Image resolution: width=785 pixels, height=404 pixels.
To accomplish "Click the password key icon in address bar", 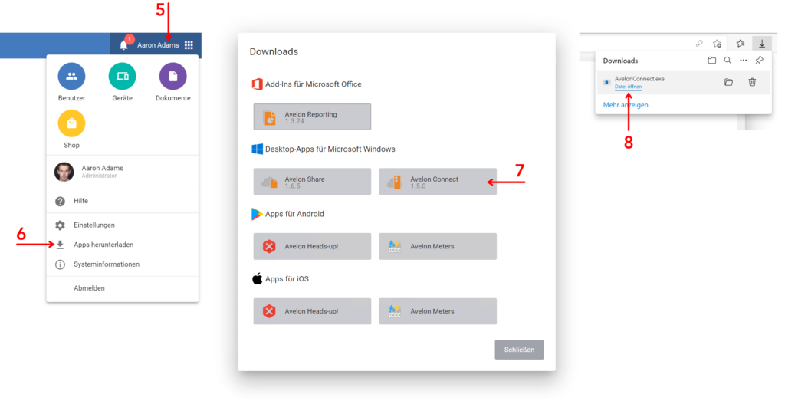I will click(699, 44).
